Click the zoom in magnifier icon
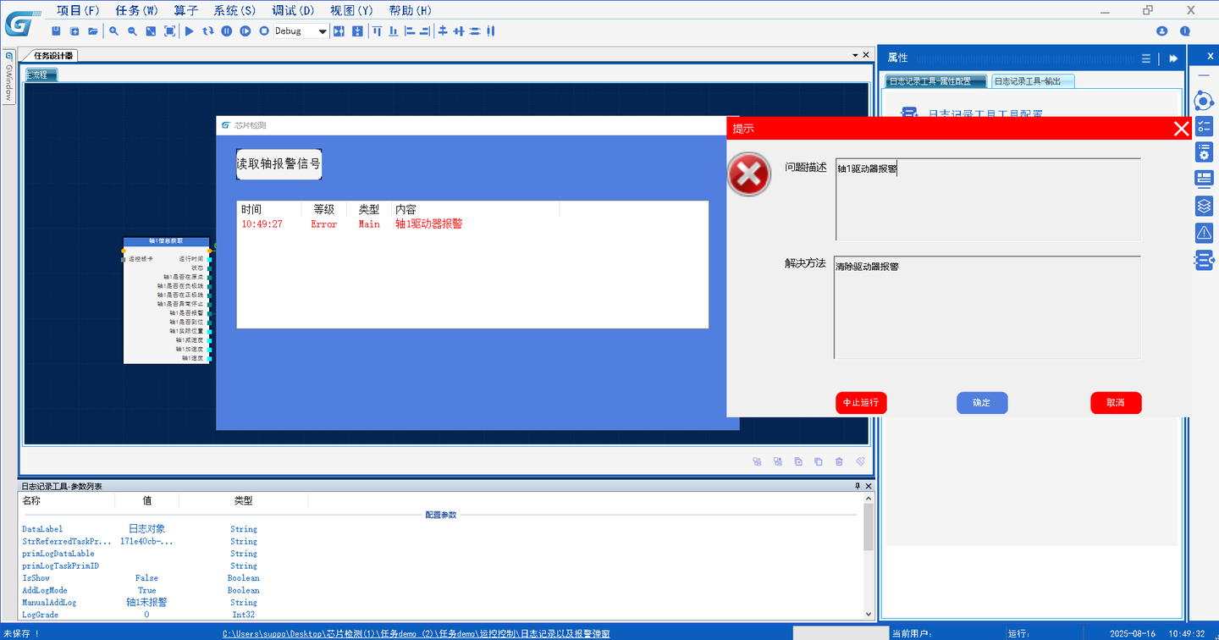This screenshot has height=640, width=1219. pos(113,31)
